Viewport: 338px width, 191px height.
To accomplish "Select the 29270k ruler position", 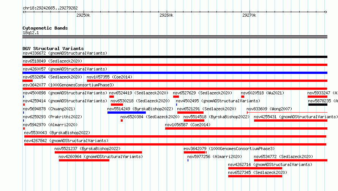I will point(249,15).
